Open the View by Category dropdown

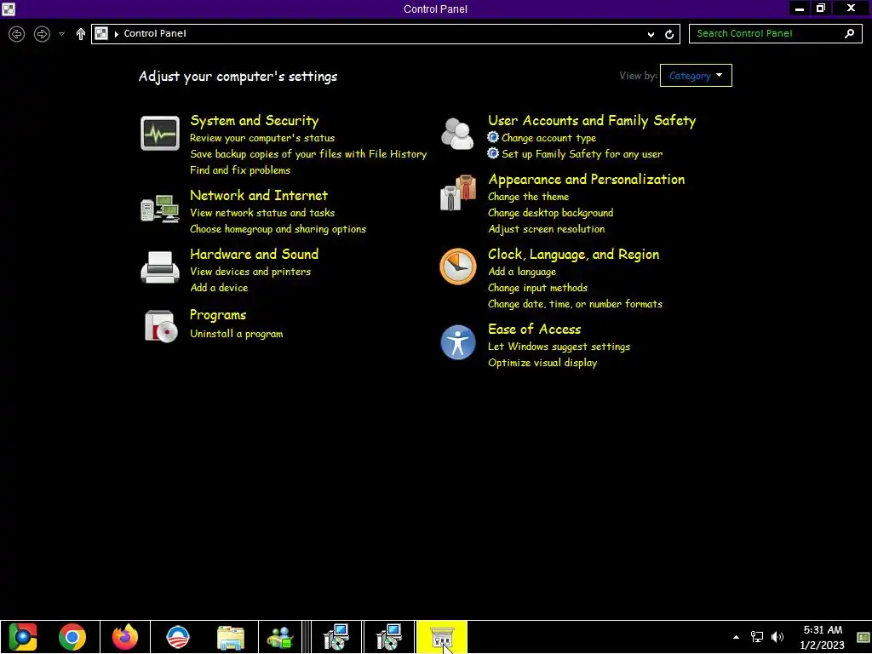coord(696,76)
